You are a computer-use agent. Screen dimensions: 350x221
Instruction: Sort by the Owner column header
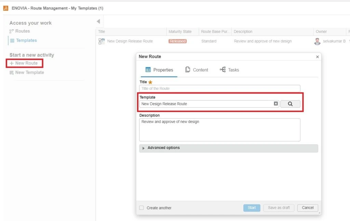pyautogui.click(x=330, y=31)
